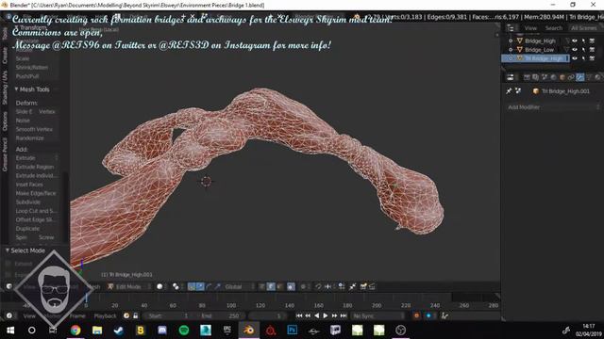Viewport: 604px width, 339px height.
Task: Switch to the Shading / UVs tab
Action: 5,88
